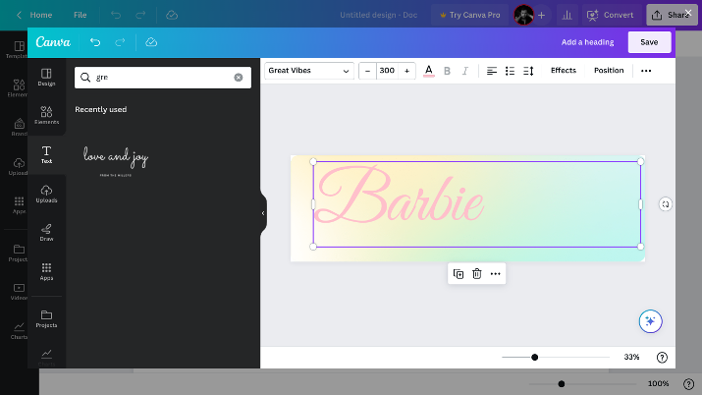The width and height of the screenshot is (702, 395).
Task: Open the Design panel tab
Action: click(x=46, y=77)
